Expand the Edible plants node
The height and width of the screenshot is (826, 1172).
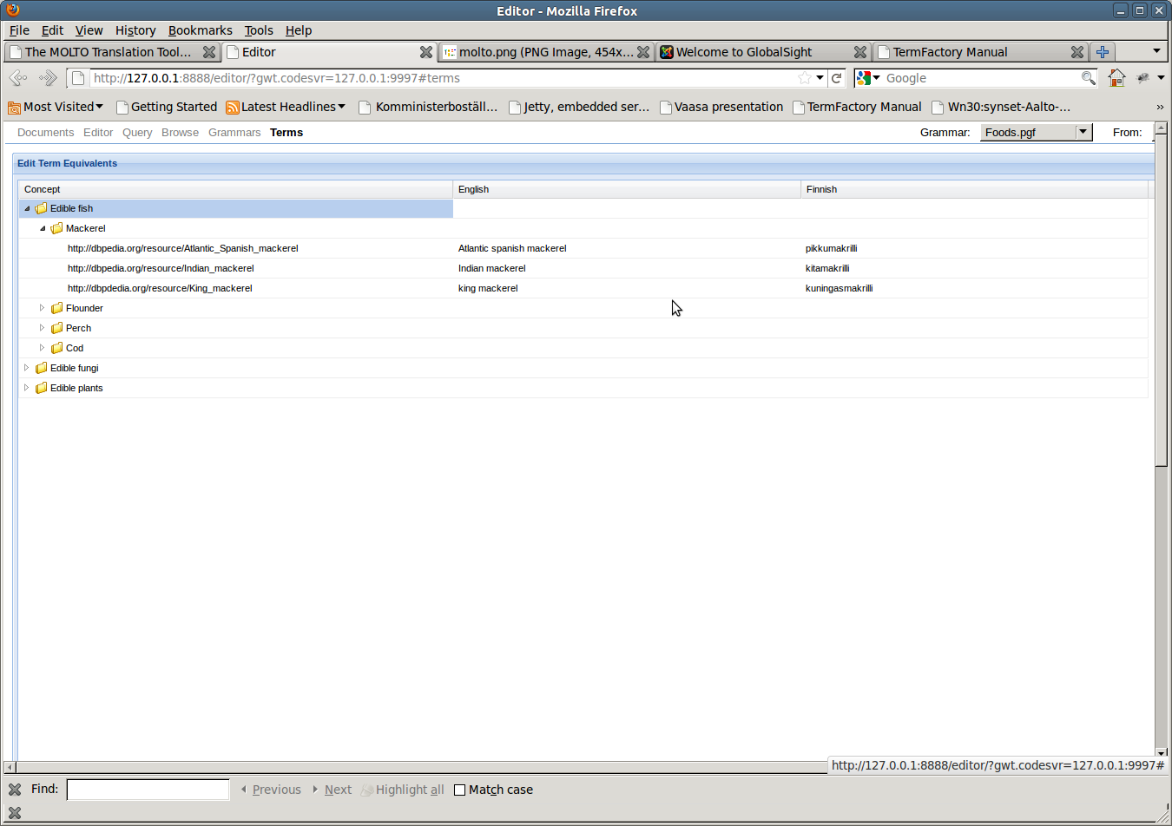coord(26,388)
